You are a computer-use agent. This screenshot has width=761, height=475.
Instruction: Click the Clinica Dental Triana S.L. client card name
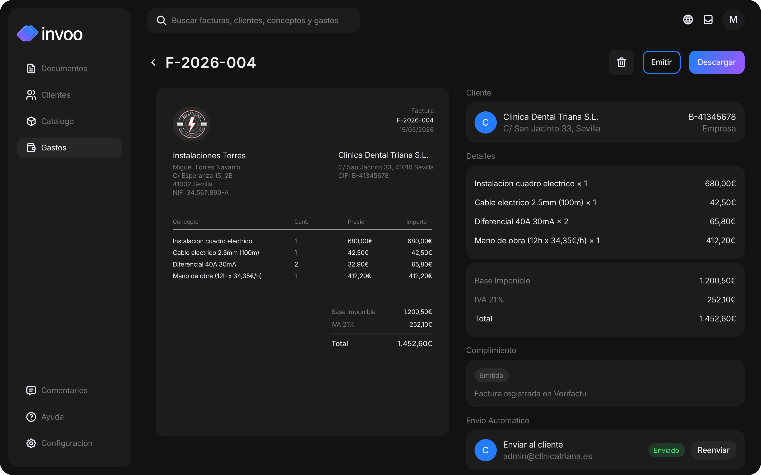tap(551, 117)
